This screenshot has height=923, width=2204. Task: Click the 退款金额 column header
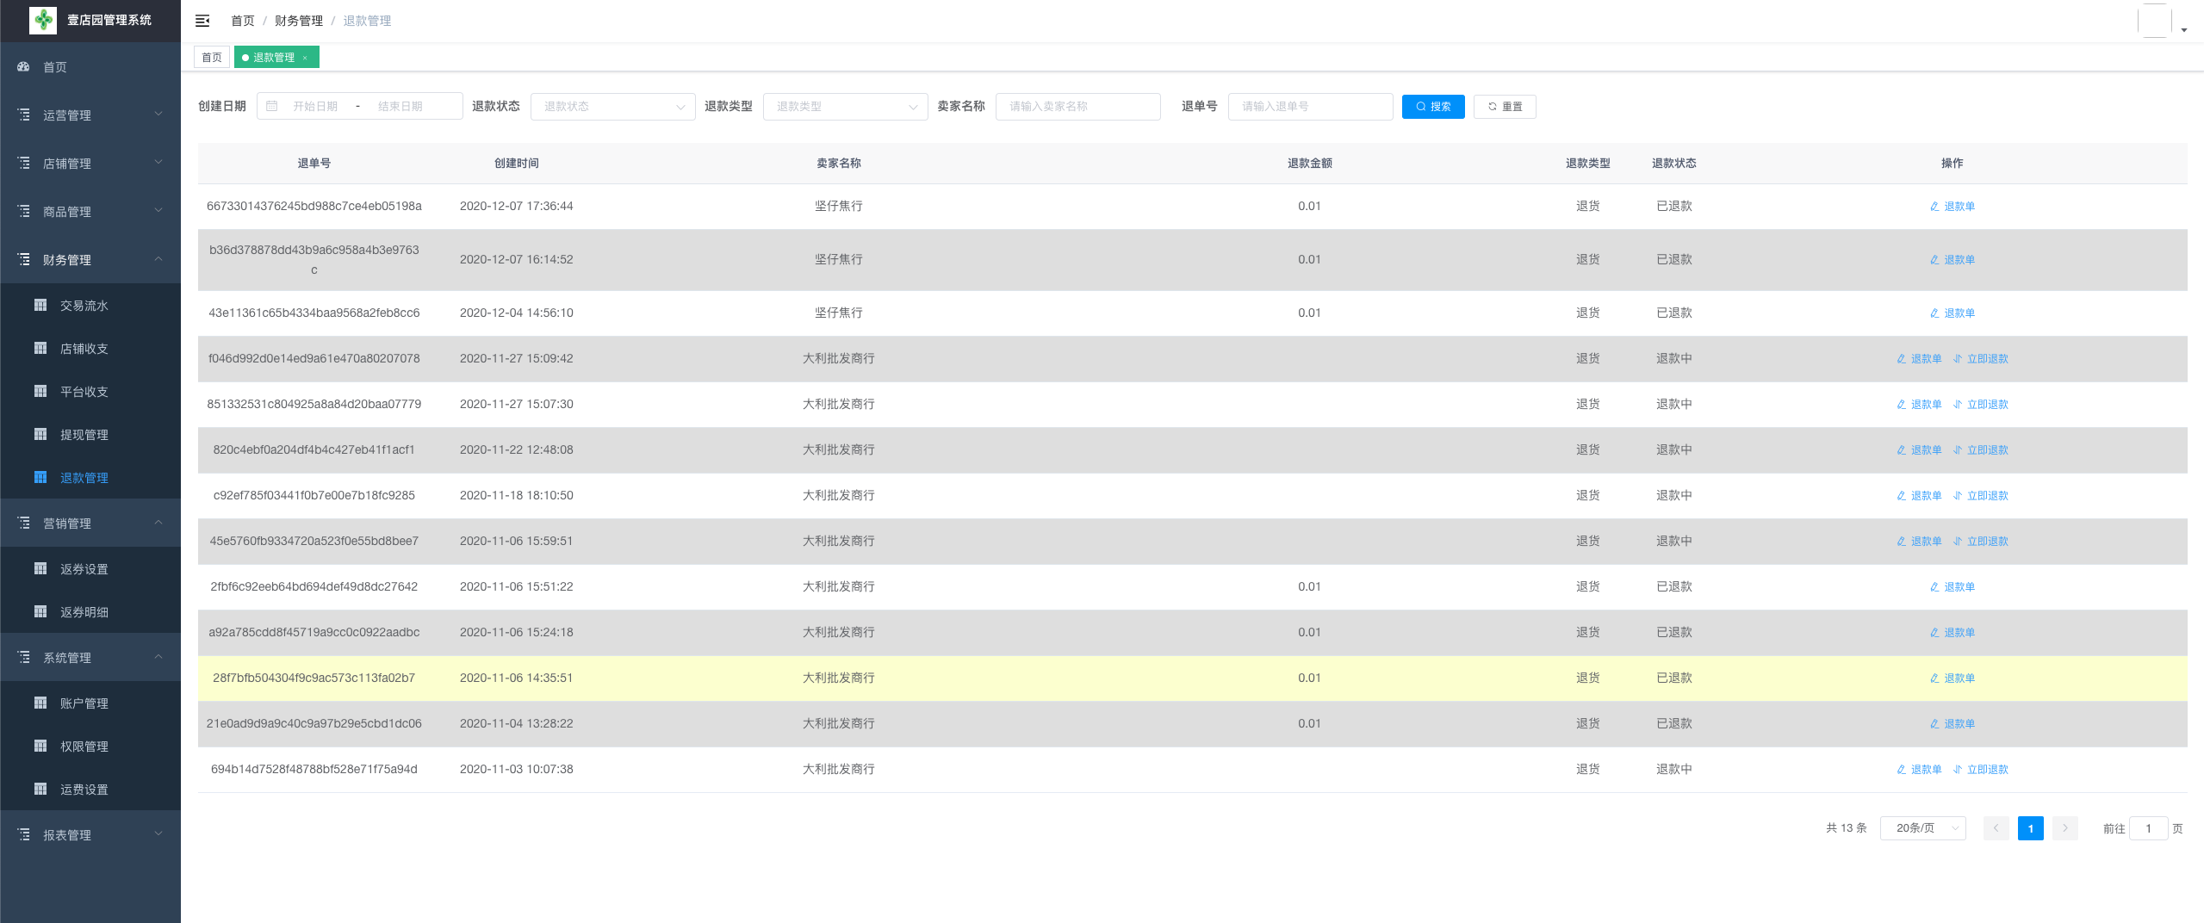1310,164
